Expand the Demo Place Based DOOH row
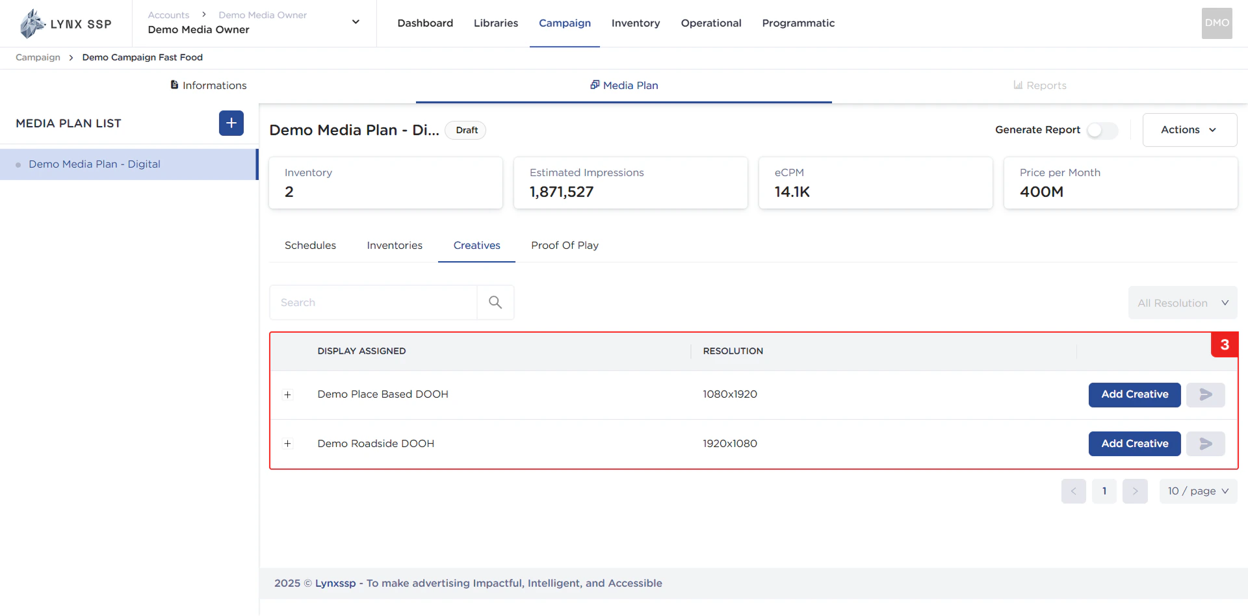 287,395
